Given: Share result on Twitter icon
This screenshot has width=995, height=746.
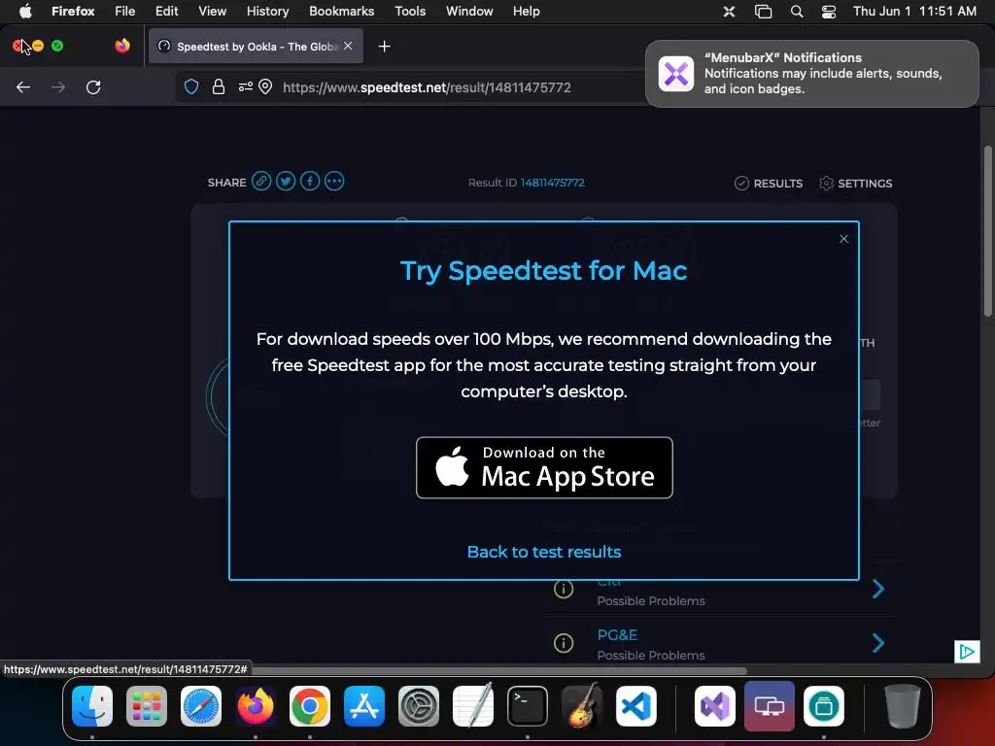Looking at the screenshot, I should 286,182.
